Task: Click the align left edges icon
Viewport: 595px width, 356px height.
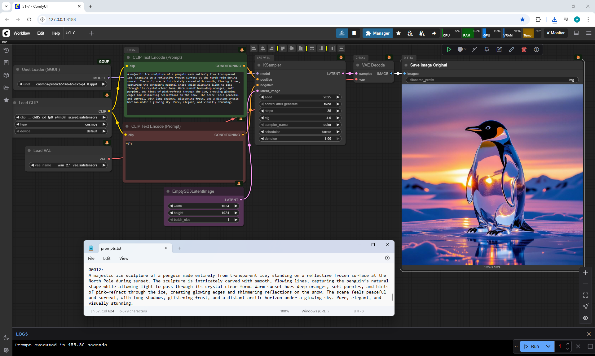Action: (254, 48)
